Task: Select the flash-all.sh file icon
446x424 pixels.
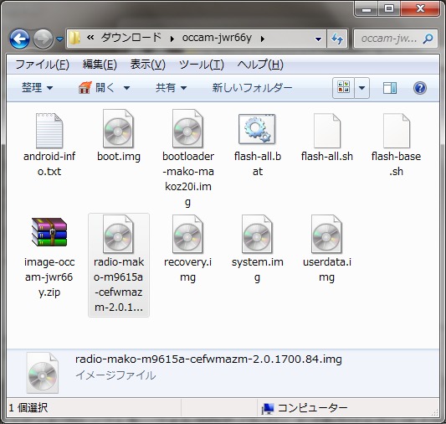Action: tap(327, 131)
